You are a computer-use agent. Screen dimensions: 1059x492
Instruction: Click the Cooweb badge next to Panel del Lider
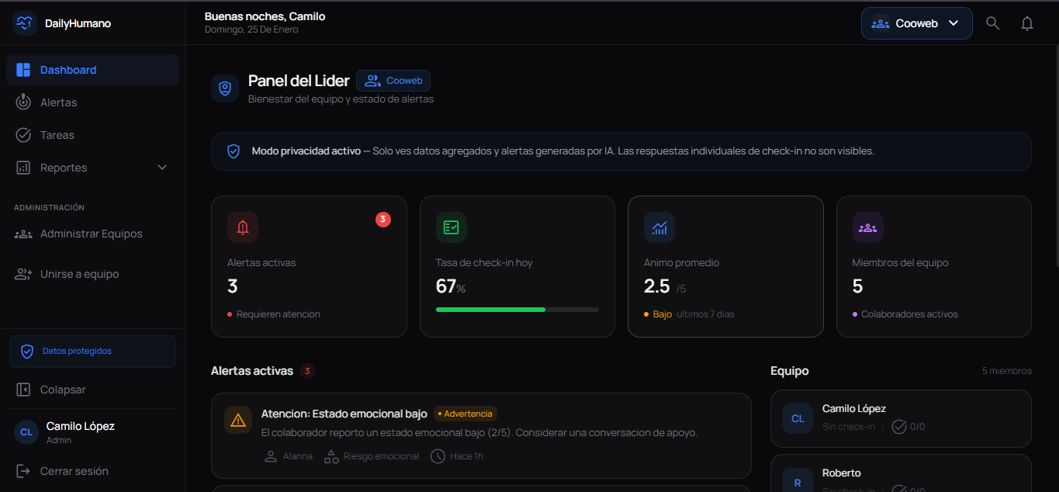[393, 80]
